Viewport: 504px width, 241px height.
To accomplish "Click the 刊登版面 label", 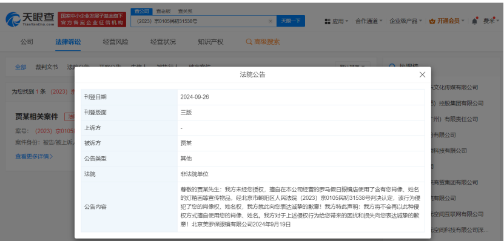I will (95, 113).
